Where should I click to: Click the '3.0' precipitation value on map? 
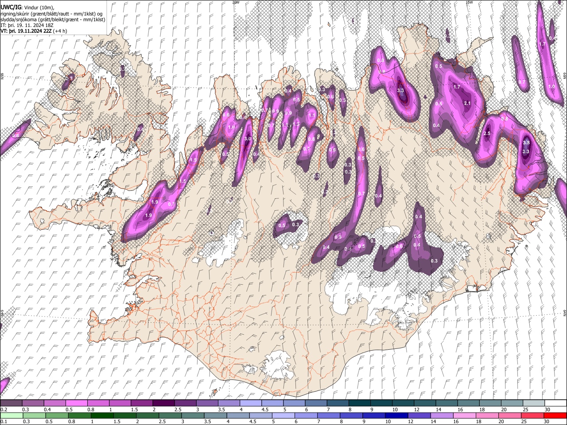pos(248,139)
